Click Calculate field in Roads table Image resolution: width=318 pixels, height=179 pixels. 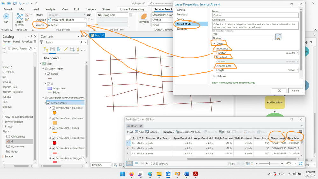tap(152, 132)
